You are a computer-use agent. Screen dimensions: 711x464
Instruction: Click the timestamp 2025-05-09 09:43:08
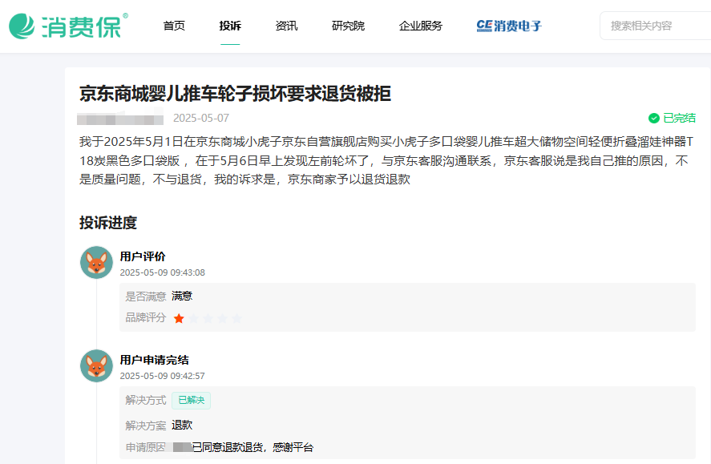[163, 272]
